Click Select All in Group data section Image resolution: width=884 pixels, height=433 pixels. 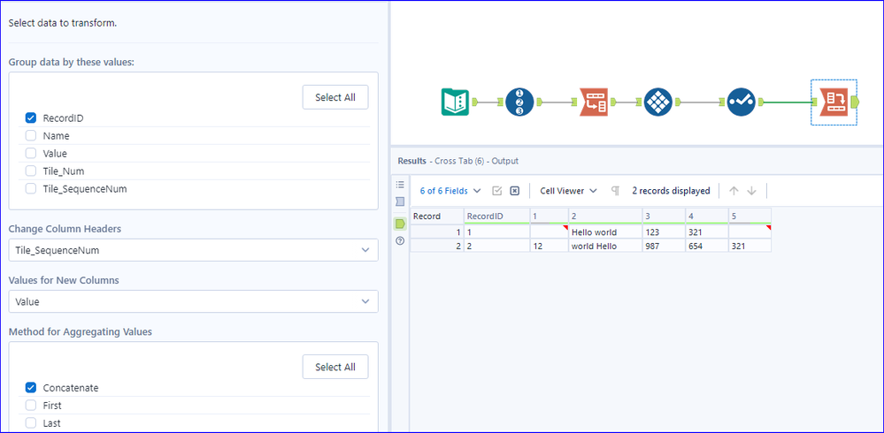335,97
